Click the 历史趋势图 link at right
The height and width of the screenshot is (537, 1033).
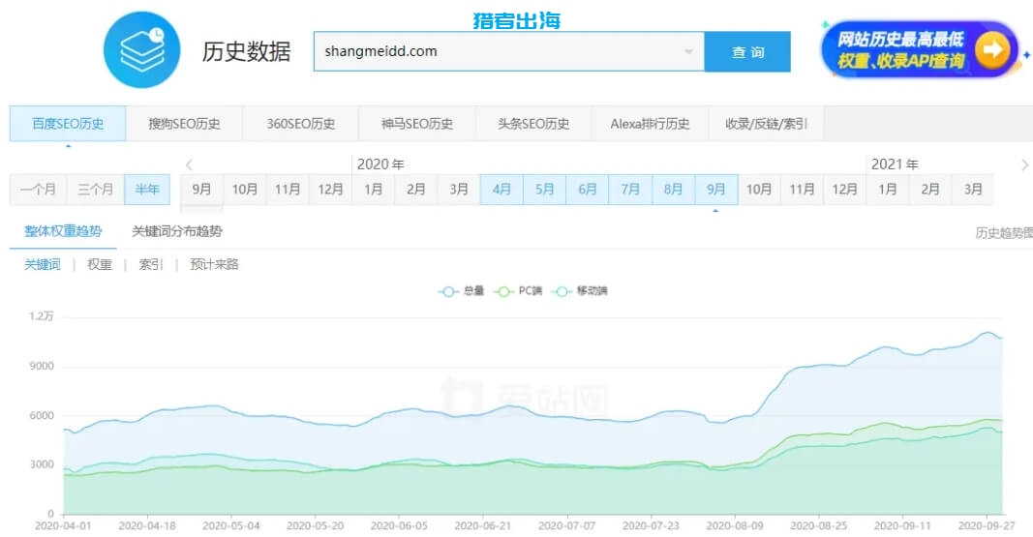click(x=1004, y=233)
